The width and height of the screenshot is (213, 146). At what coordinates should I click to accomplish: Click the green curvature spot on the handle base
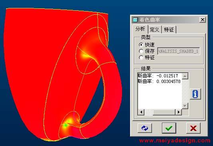click(x=66, y=125)
